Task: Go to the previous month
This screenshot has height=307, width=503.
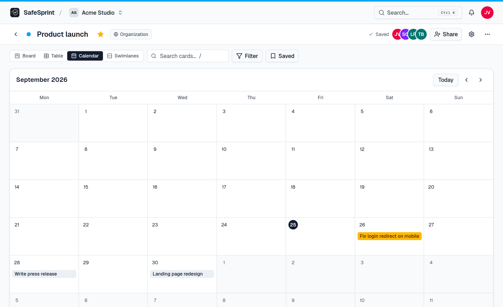Action: tap(467, 80)
